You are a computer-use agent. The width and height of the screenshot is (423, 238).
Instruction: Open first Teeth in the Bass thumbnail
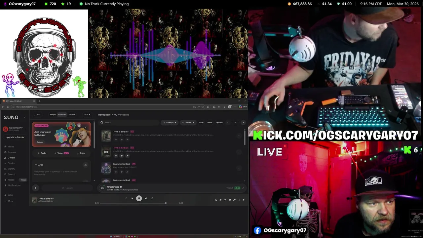click(106, 136)
